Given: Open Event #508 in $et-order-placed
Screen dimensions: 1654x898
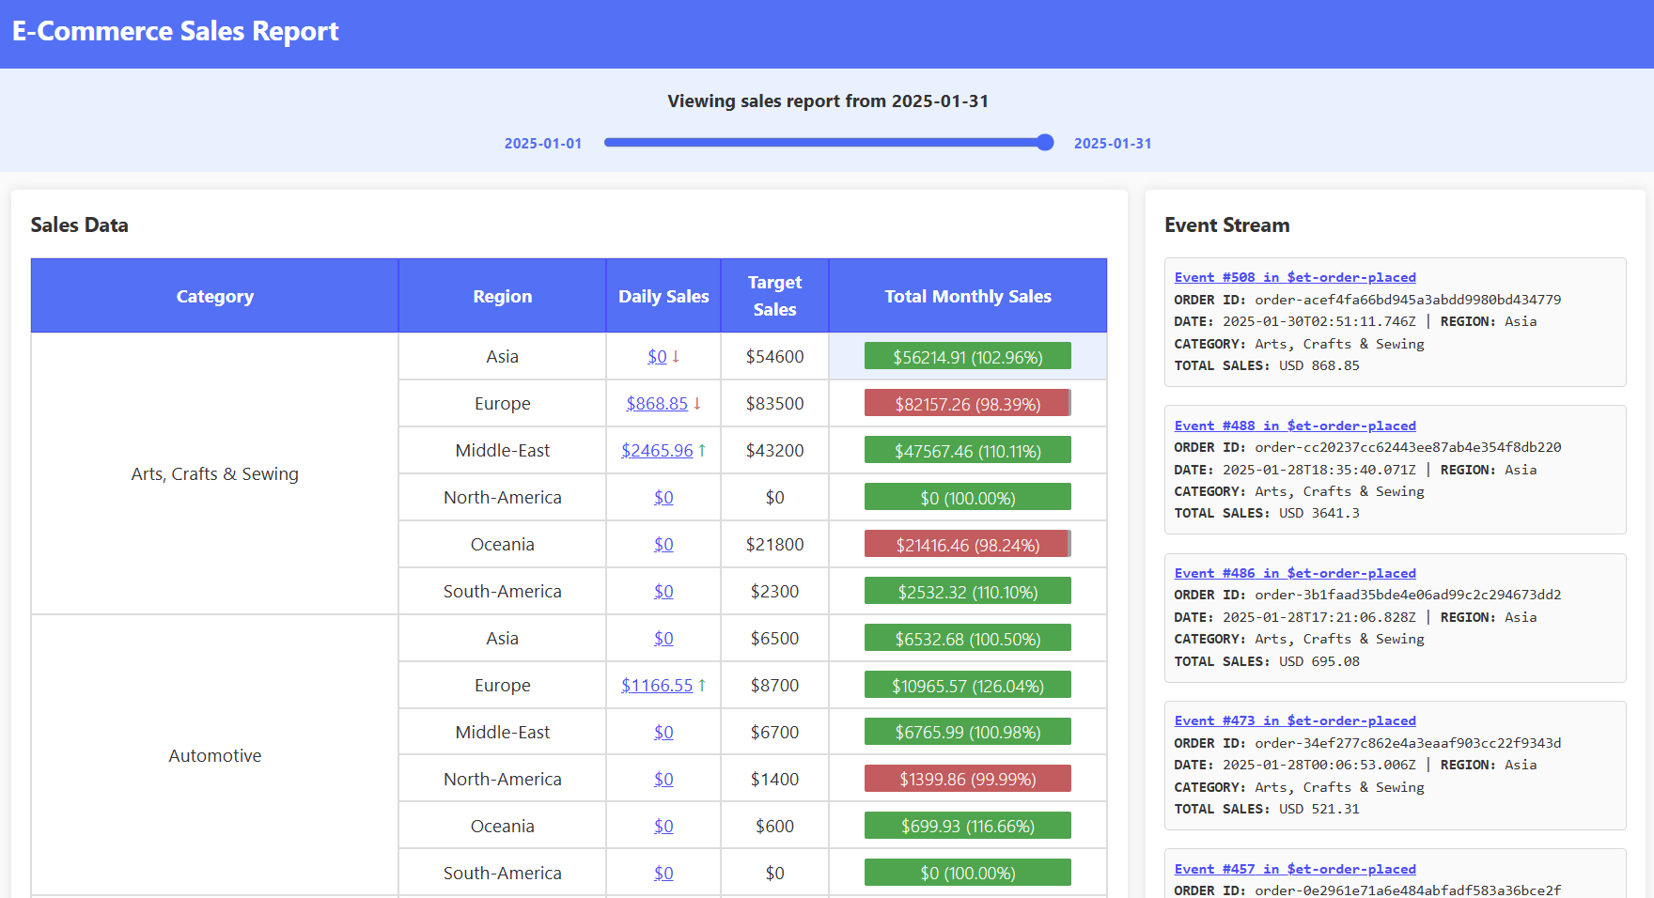Looking at the screenshot, I should point(1295,276).
